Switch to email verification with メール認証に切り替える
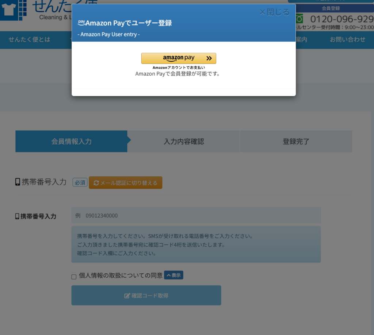This screenshot has height=335, width=374. [x=126, y=182]
